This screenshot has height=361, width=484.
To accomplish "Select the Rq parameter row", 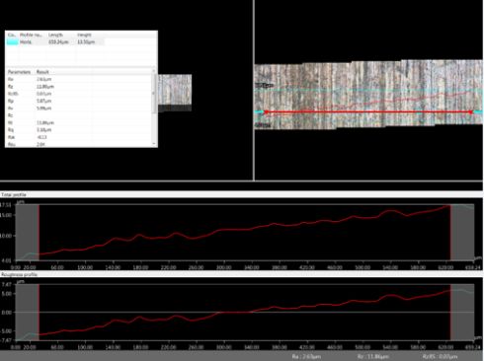I will (x=79, y=130).
